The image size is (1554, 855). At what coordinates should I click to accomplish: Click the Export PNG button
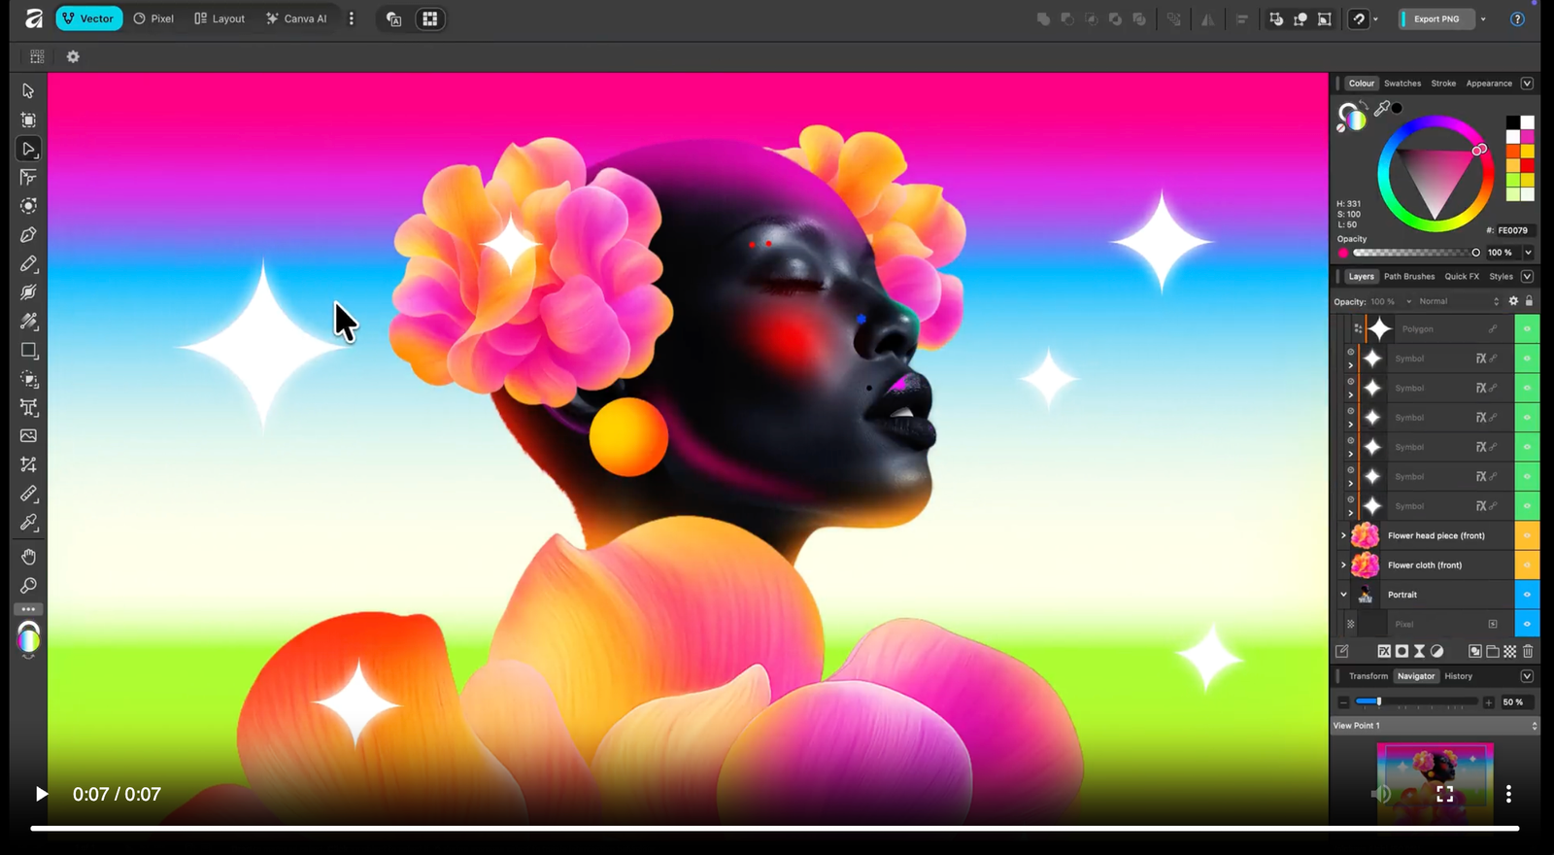pos(1436,18)
